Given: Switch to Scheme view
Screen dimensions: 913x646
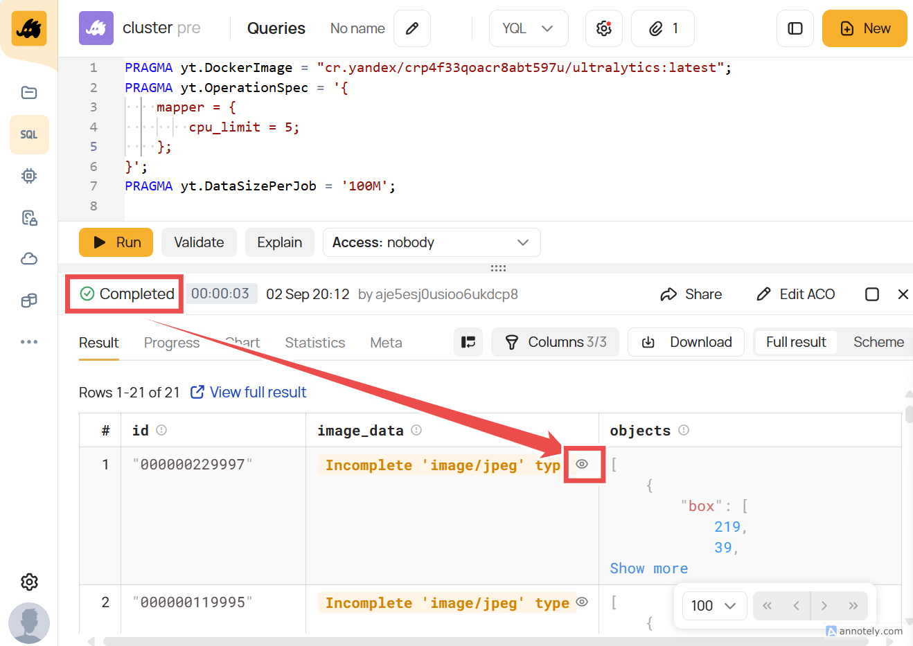Looking at the screenshot, I should coord(878,342).
